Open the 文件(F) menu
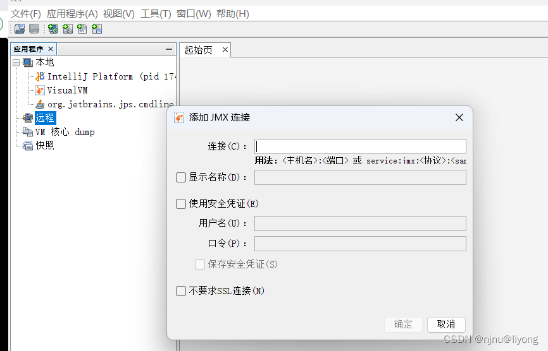 (25, 14)
